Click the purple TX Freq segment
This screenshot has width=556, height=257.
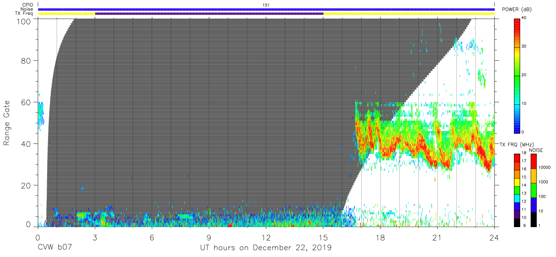(209, 14)
